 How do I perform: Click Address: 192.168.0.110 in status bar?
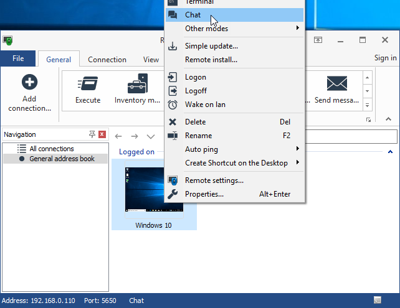coord(38,301)
